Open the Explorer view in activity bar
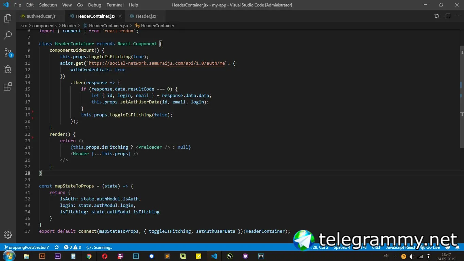Viewport: 464px width, 261px height. (x=7, y=18)
